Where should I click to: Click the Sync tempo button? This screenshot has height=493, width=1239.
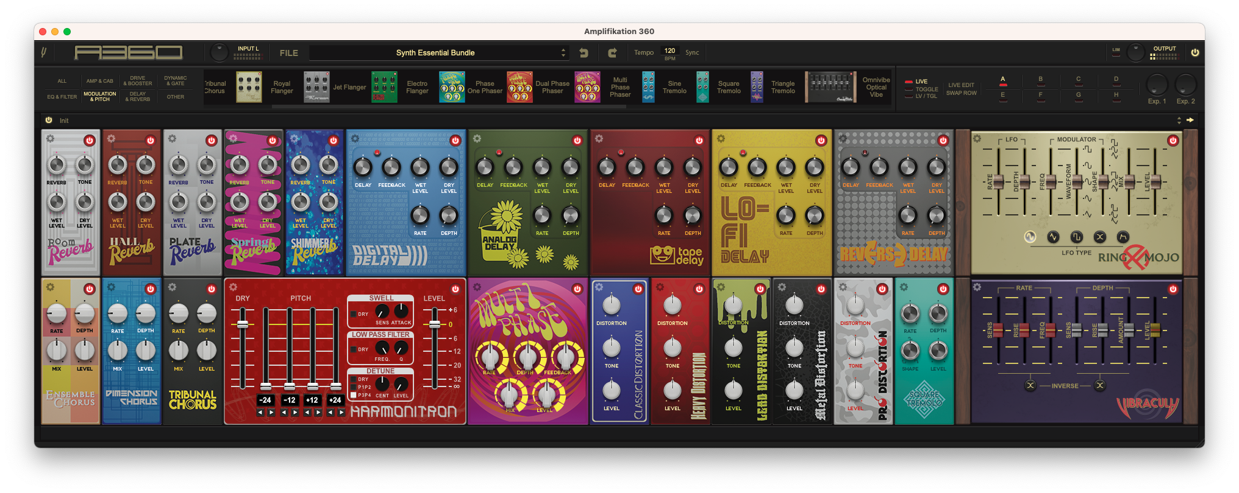tap(692, 52)
